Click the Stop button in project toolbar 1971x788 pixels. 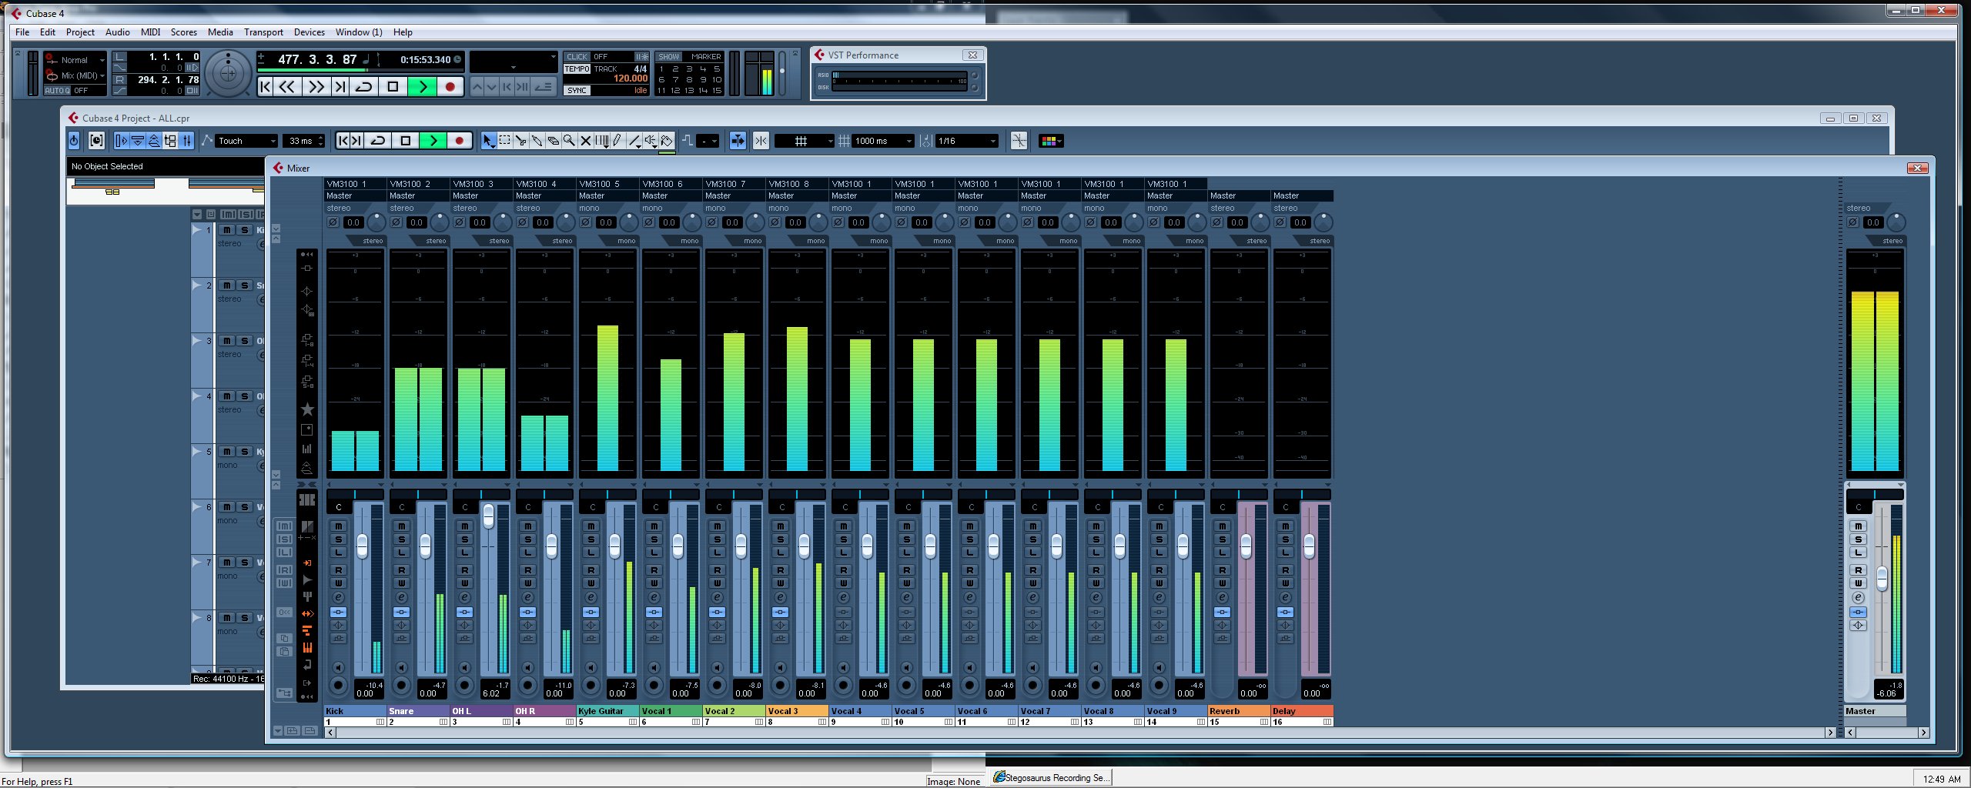[x=405, y=141]
